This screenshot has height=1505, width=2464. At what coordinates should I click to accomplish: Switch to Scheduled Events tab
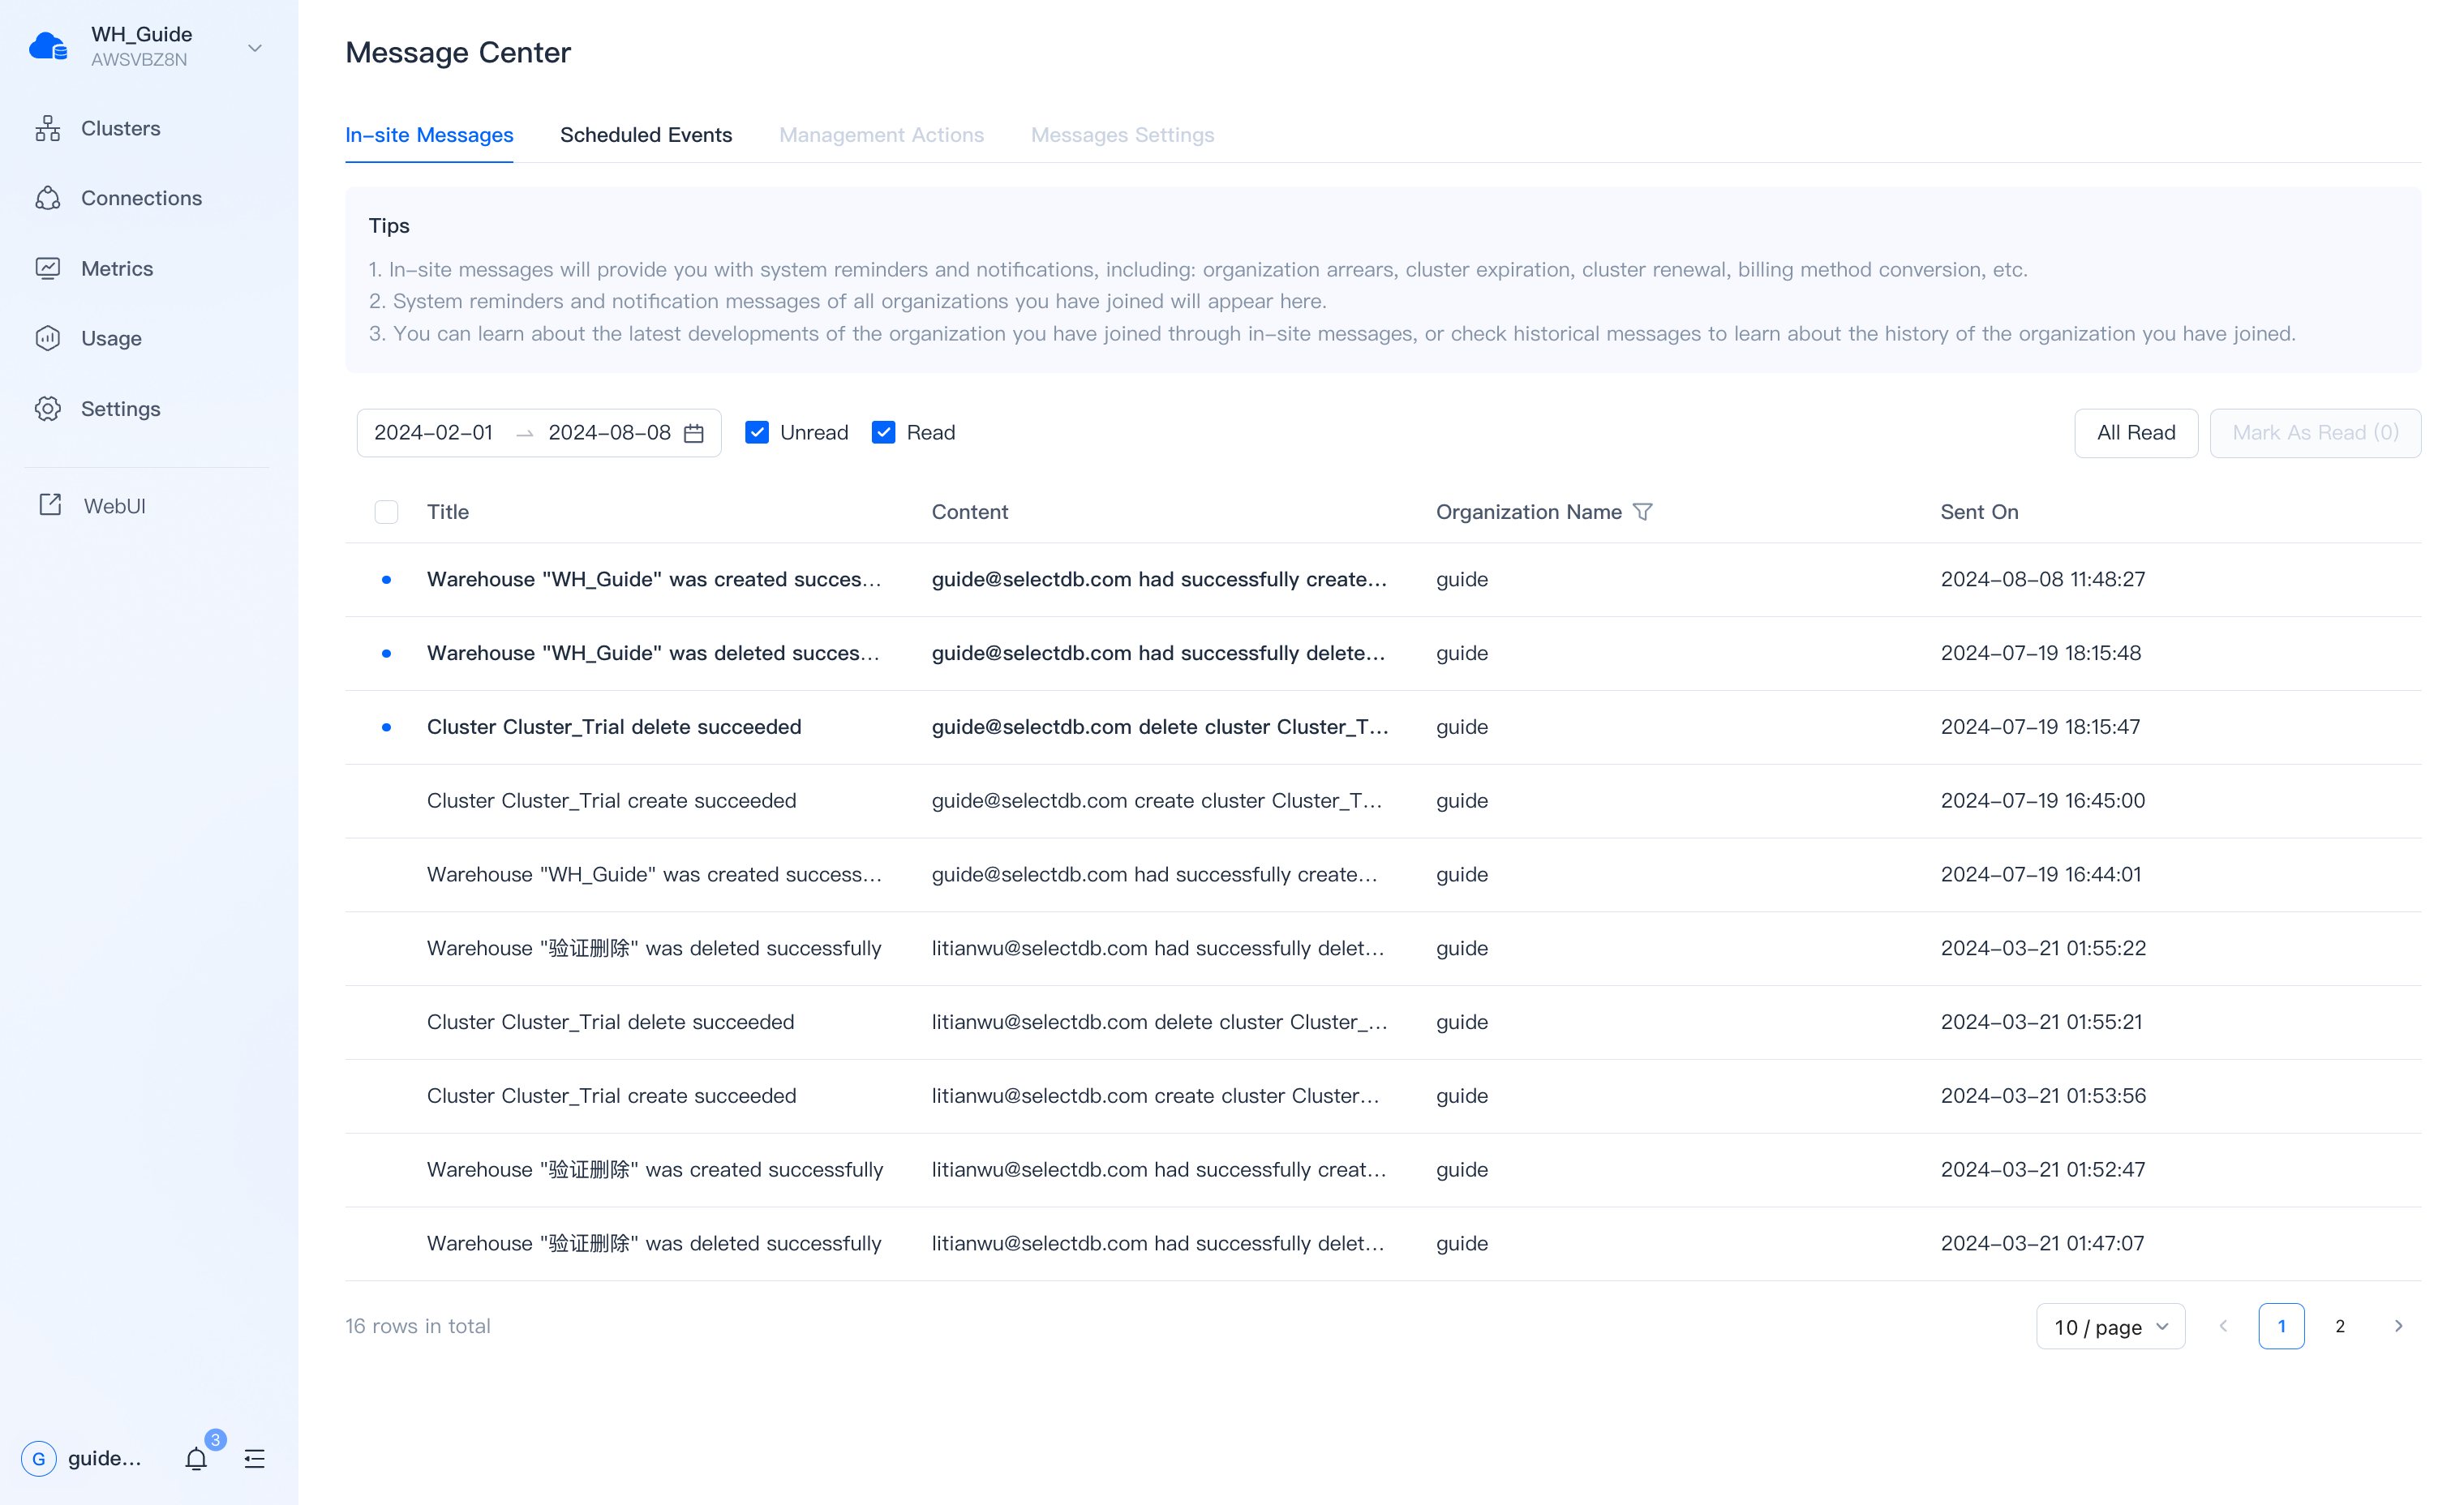pyautogui.click(x=646, y=135)
